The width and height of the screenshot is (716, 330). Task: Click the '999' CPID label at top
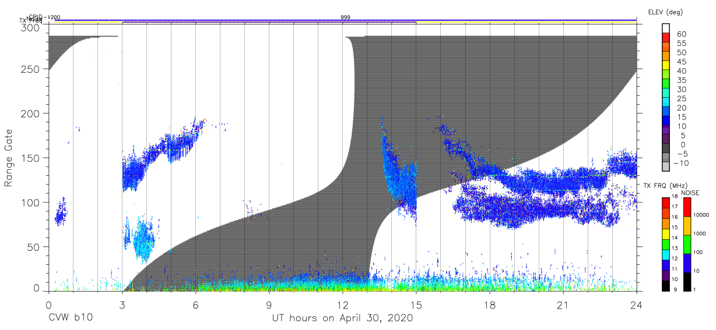pyautogui.click(x=345, y=17)
